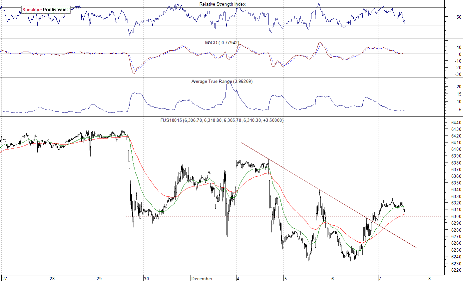Click the 6290 price axis label
The height and width of the screenshot is (281, 463).
tap(456, 223)
